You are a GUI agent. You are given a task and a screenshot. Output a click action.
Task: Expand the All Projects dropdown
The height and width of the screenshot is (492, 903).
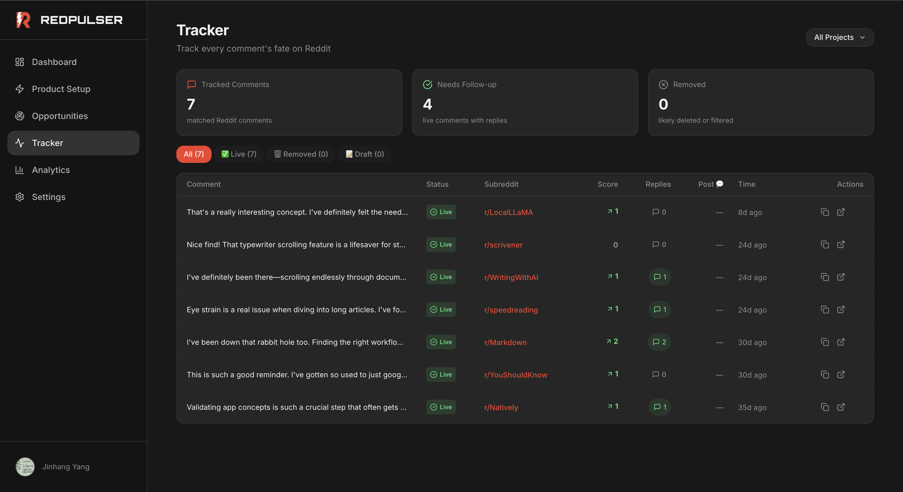839,37
